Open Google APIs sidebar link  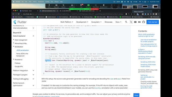click(x=19, y=67)
